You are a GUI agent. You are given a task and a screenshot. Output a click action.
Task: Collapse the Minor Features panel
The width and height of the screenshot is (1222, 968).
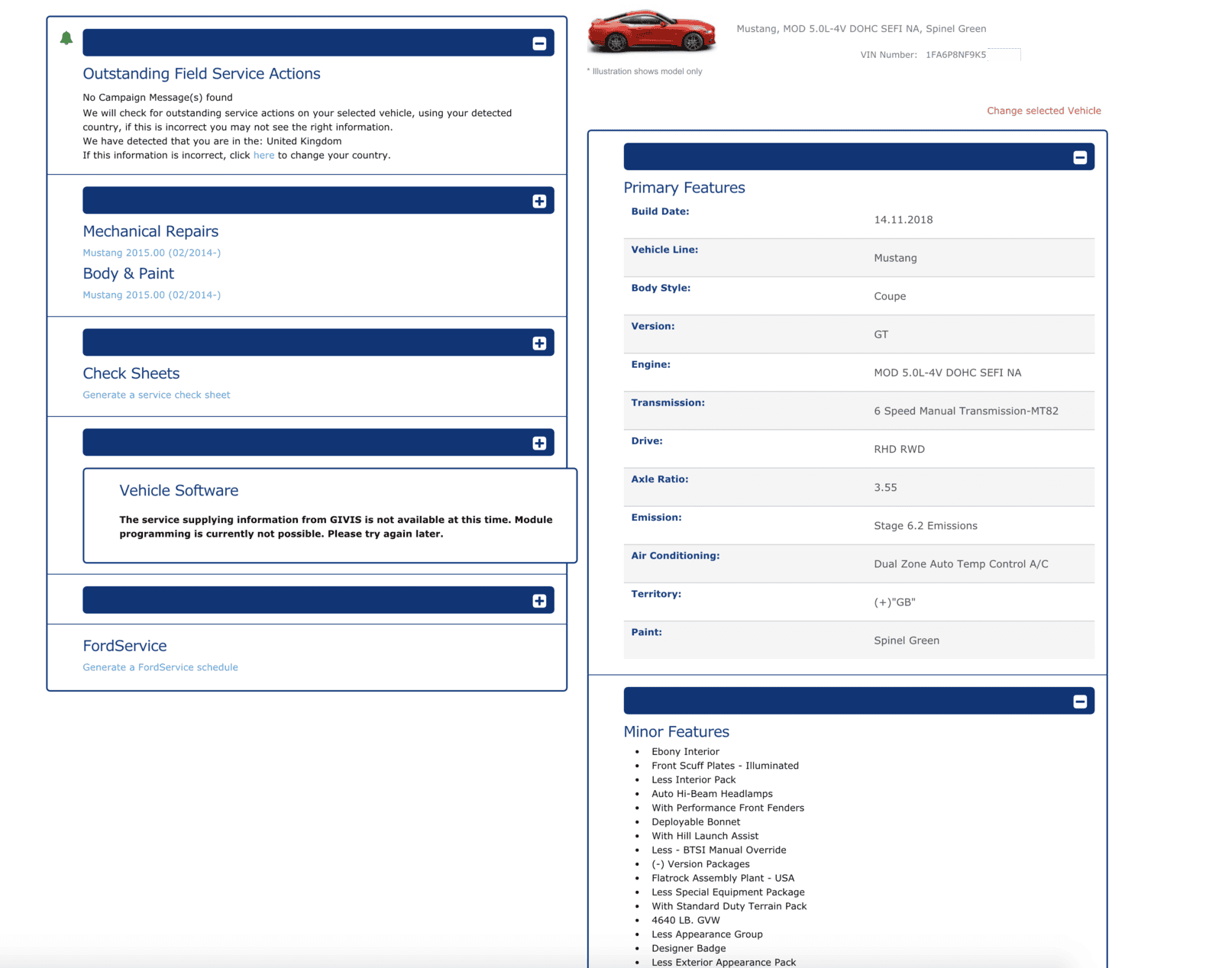click(1080, 702)
